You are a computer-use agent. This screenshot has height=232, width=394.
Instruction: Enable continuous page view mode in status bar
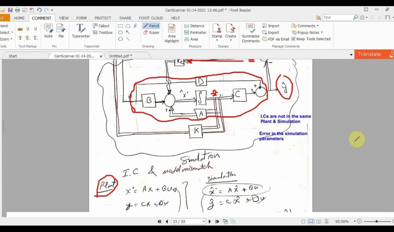point(311,222)
